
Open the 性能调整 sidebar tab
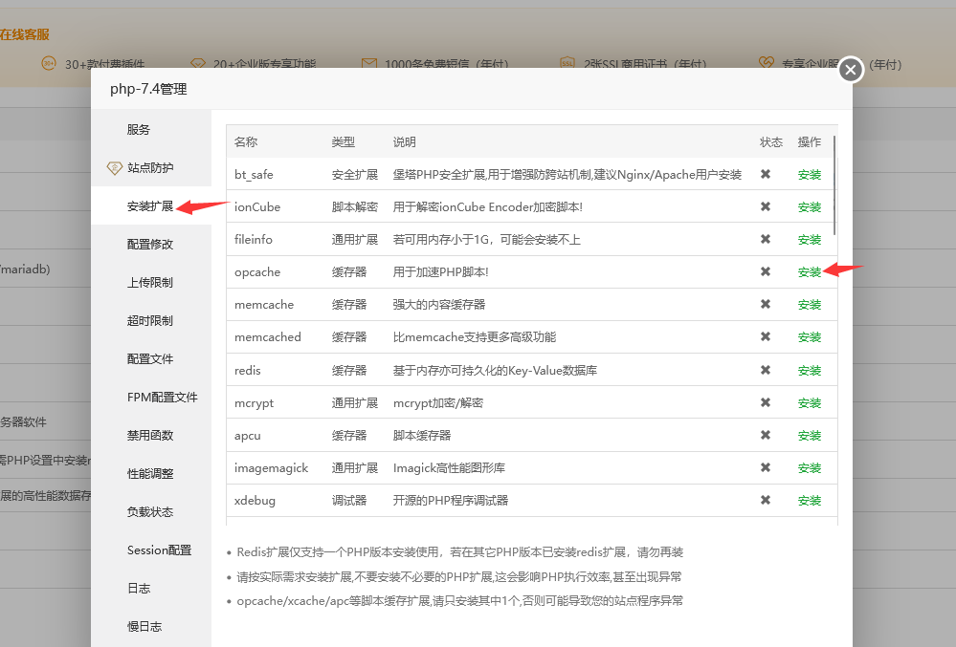(150, 473)
